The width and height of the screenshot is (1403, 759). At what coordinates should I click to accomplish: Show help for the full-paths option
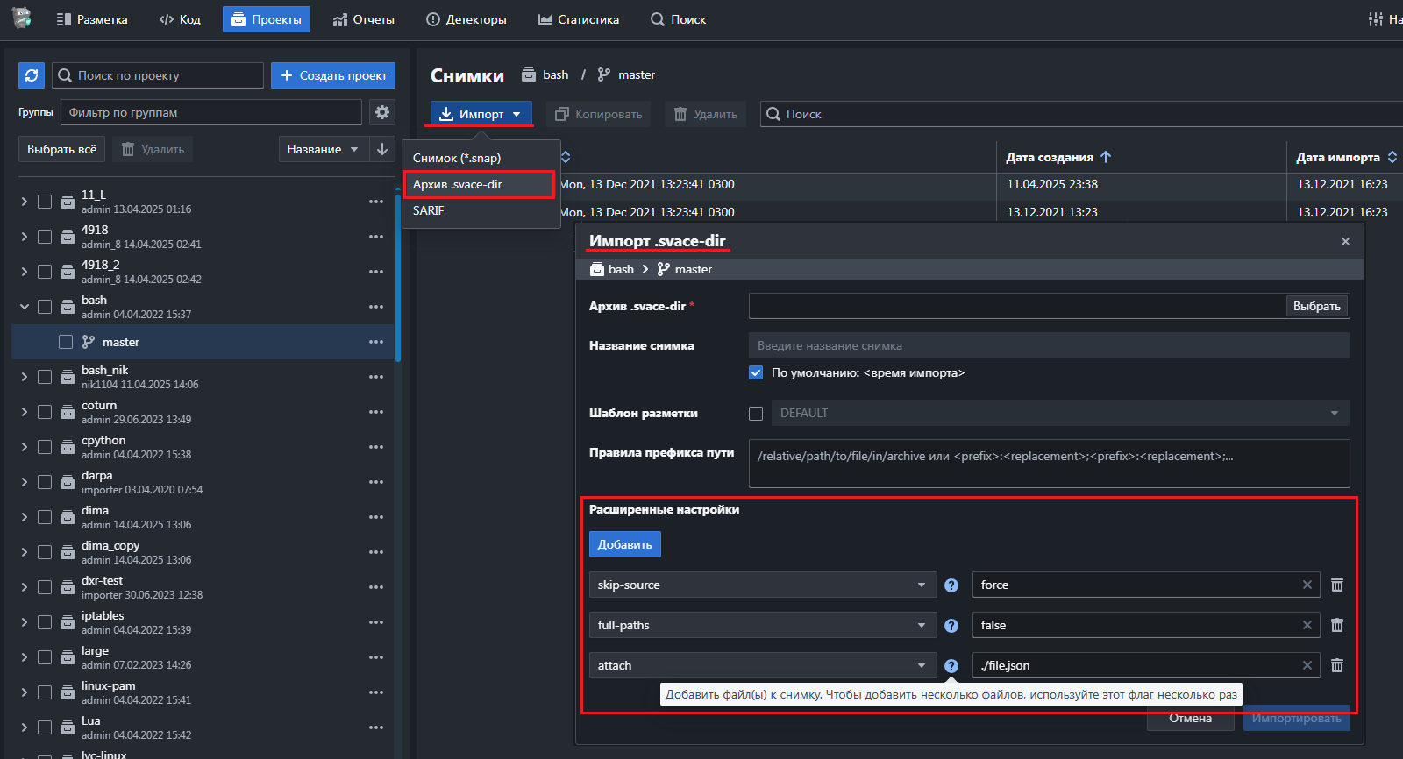tap(951, 626)
